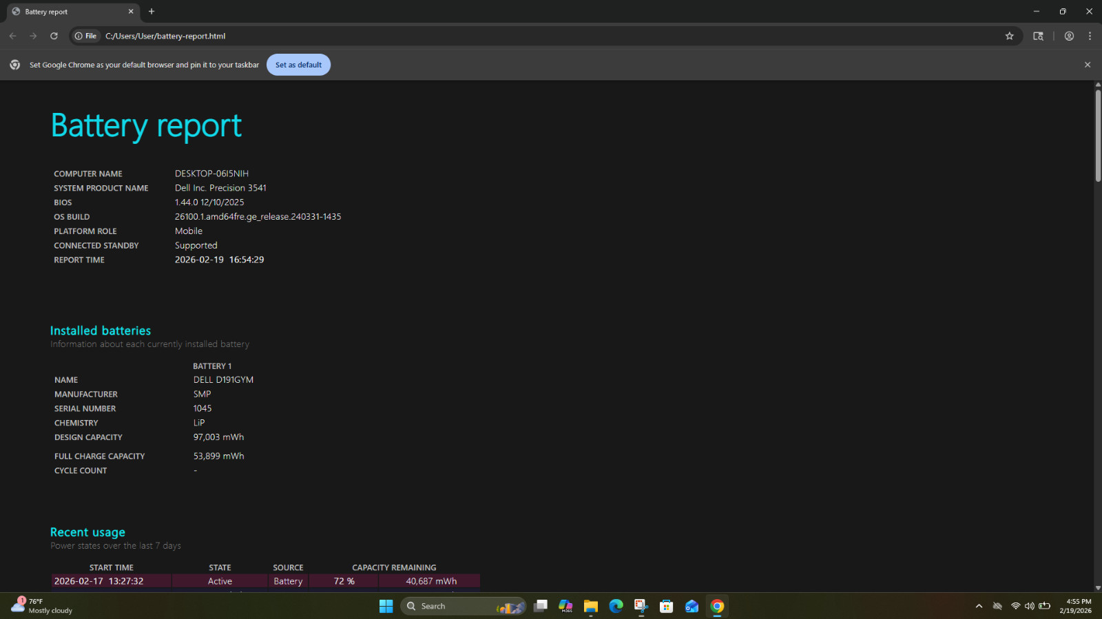Click report time 2026-02-19 16:54:29
1102x619 pixels.
point(219,260)
